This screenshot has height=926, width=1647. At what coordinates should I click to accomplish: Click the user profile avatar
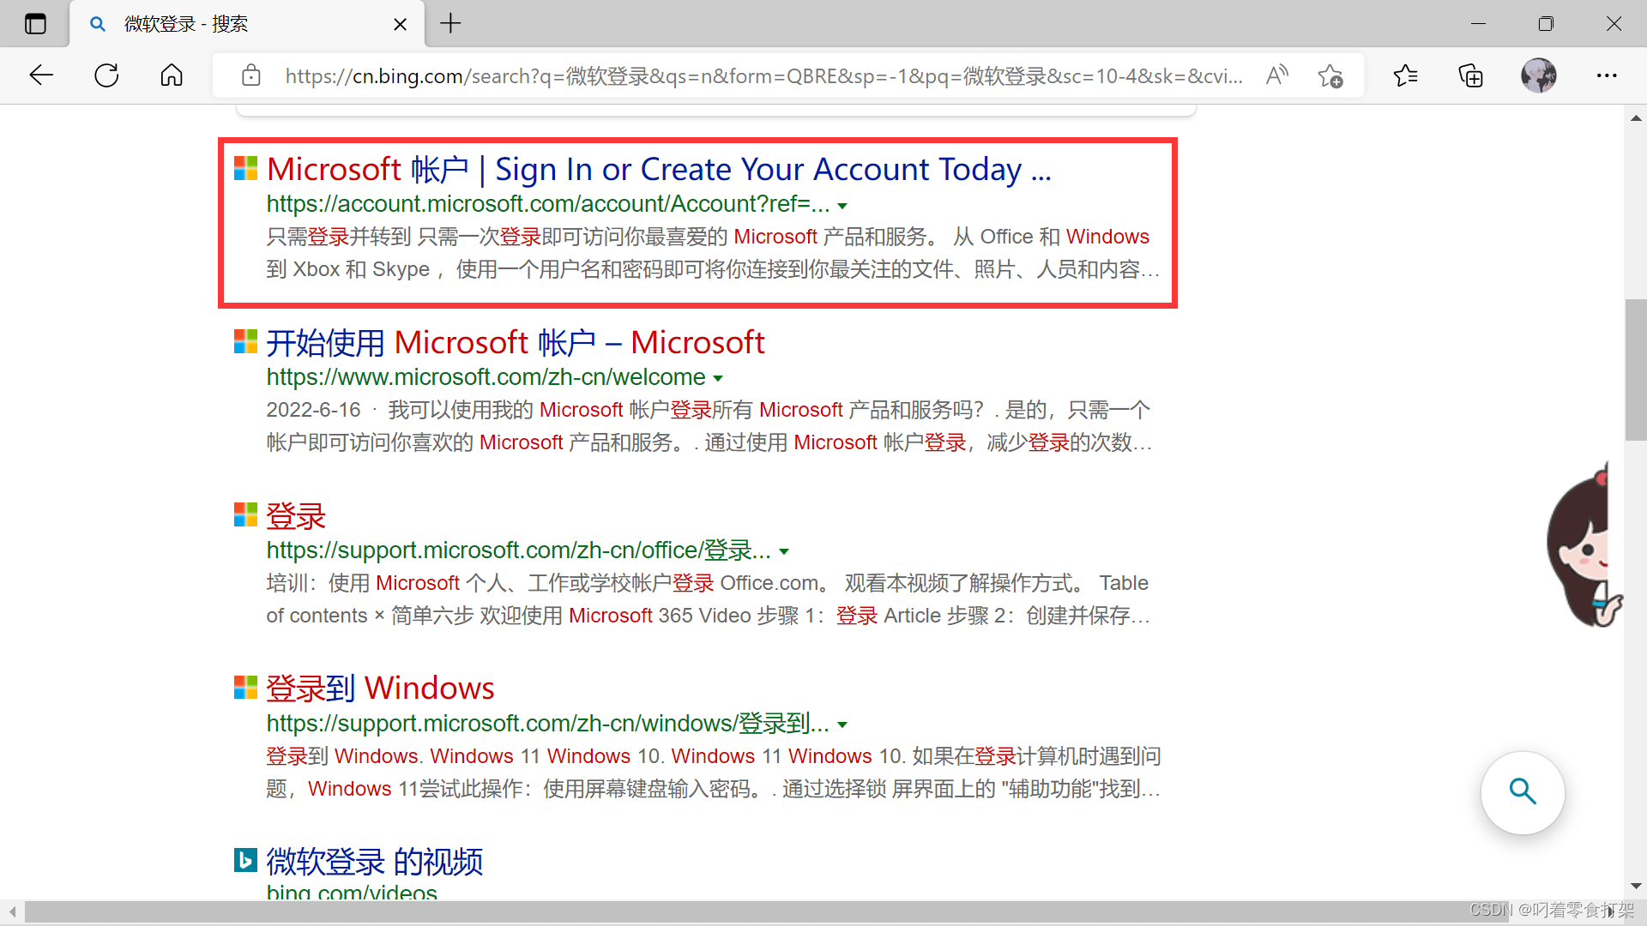1538,75
